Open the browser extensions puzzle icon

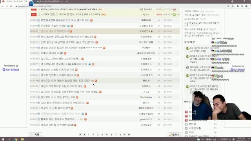(x=238, y=6)
